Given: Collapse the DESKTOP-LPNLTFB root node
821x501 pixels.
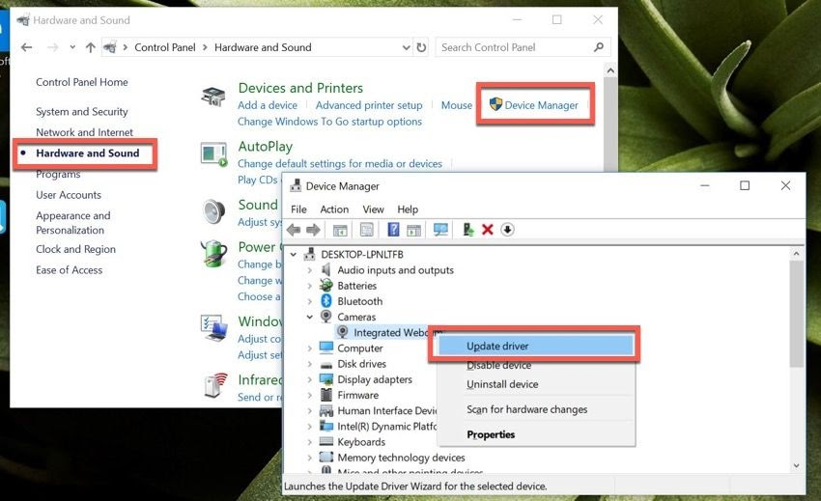Looking at the screenshot, I should coord(294,255).
